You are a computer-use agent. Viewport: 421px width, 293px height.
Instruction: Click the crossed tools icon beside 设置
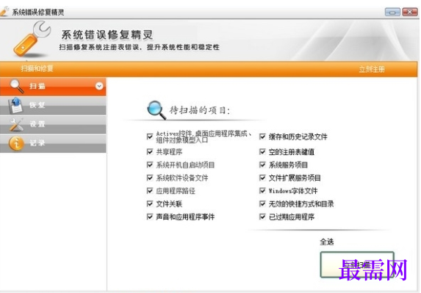[16, 124]
